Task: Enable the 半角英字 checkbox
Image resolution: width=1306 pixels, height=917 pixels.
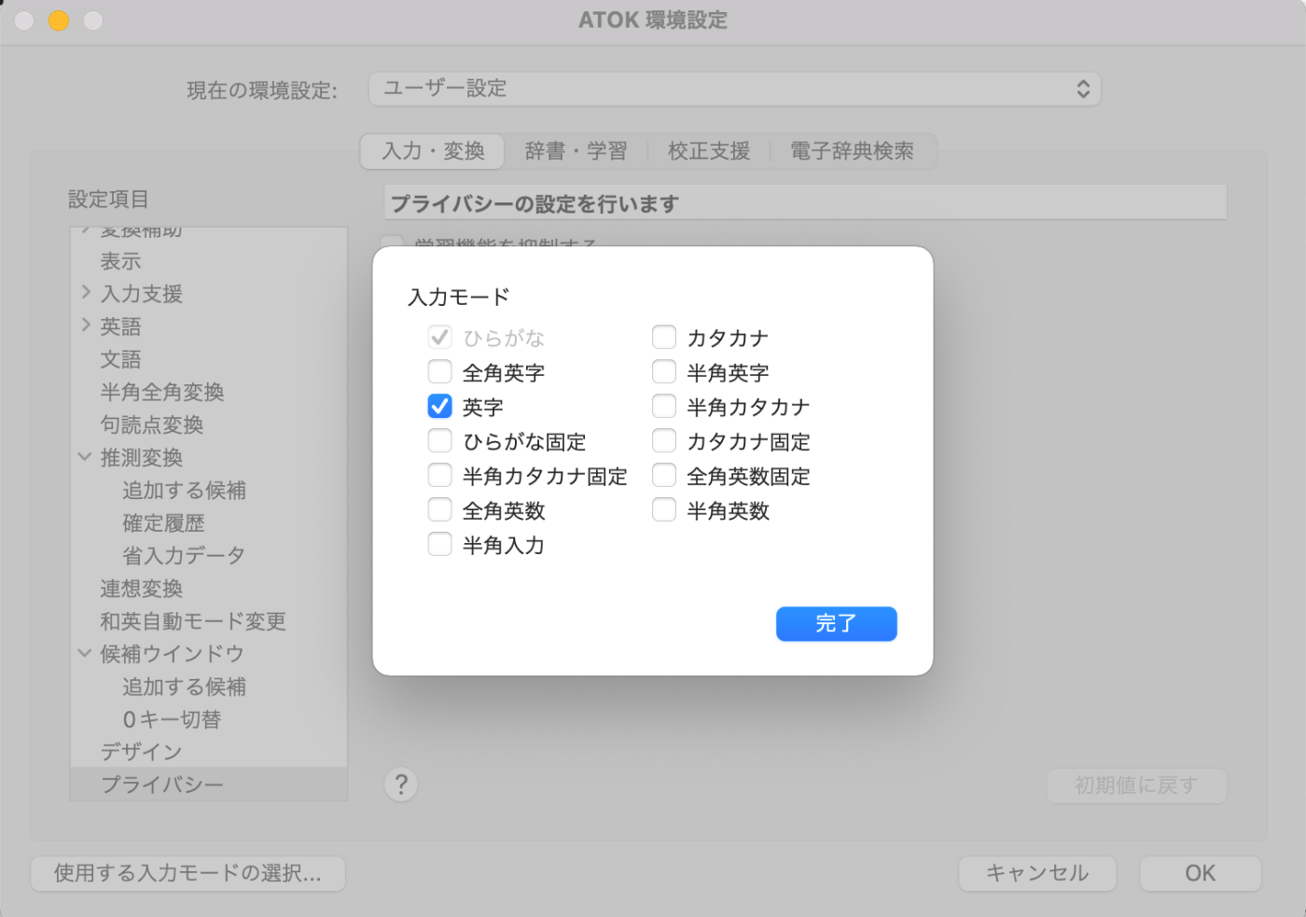Action: [x=664, y=371]
